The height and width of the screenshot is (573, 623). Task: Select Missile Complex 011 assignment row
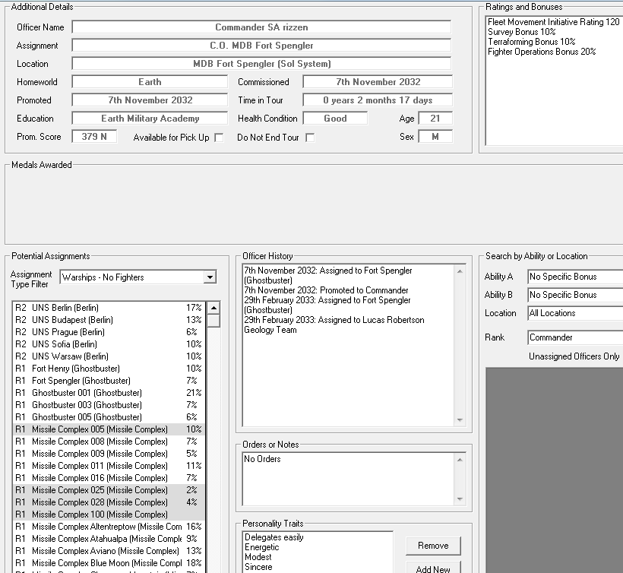(109, 466)
